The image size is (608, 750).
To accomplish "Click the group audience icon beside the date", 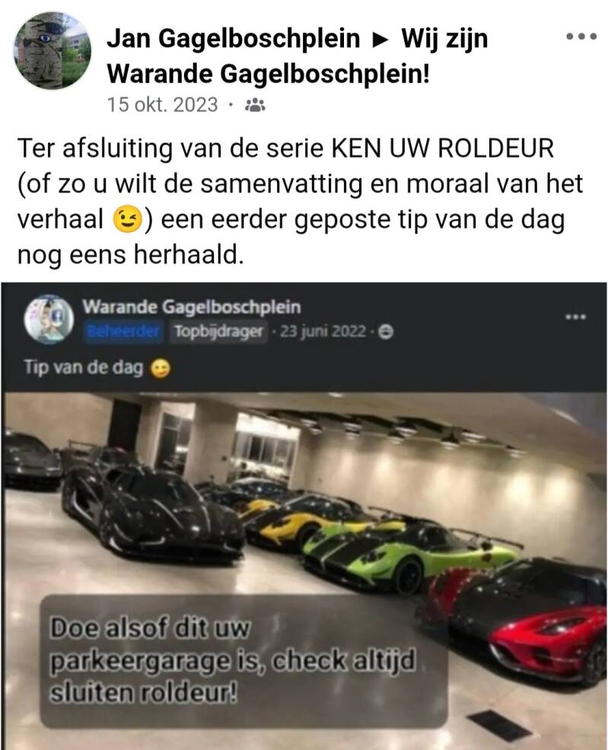I will point(255,105).
